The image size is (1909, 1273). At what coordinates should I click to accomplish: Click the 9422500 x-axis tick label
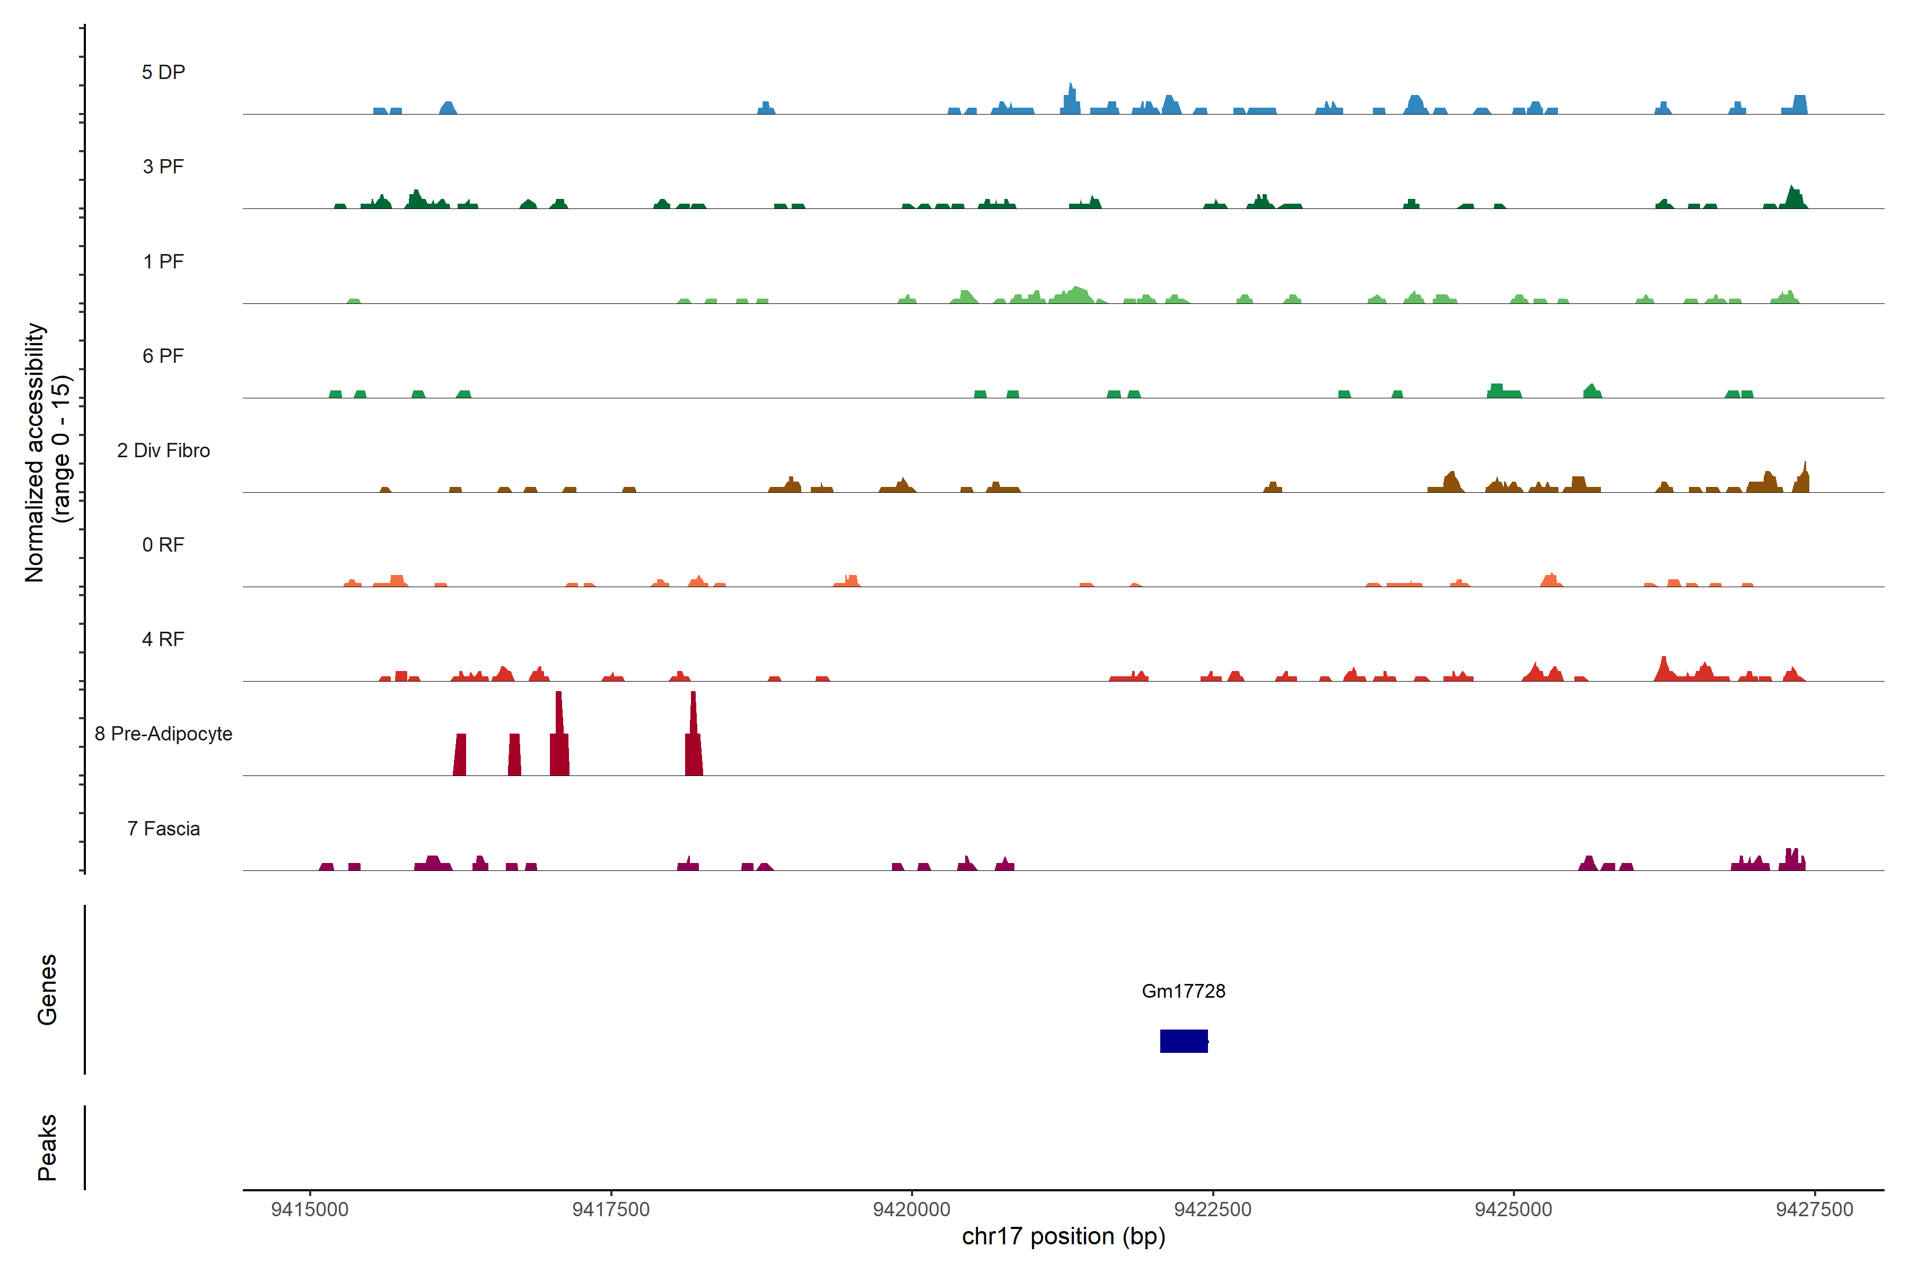[x=1213, y=1209]
